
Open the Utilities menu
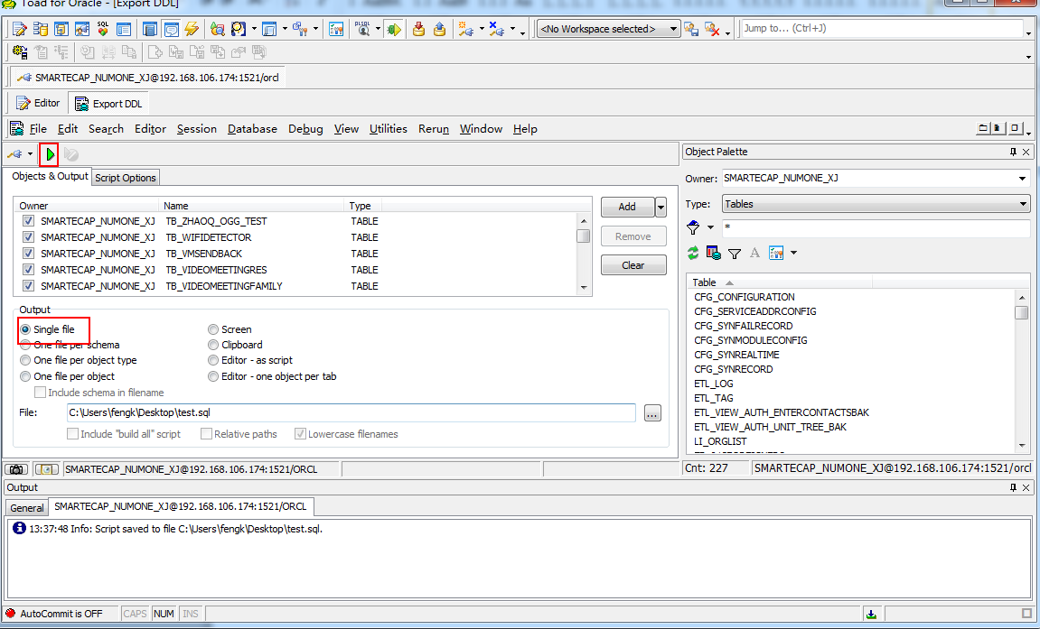(388, 129)
